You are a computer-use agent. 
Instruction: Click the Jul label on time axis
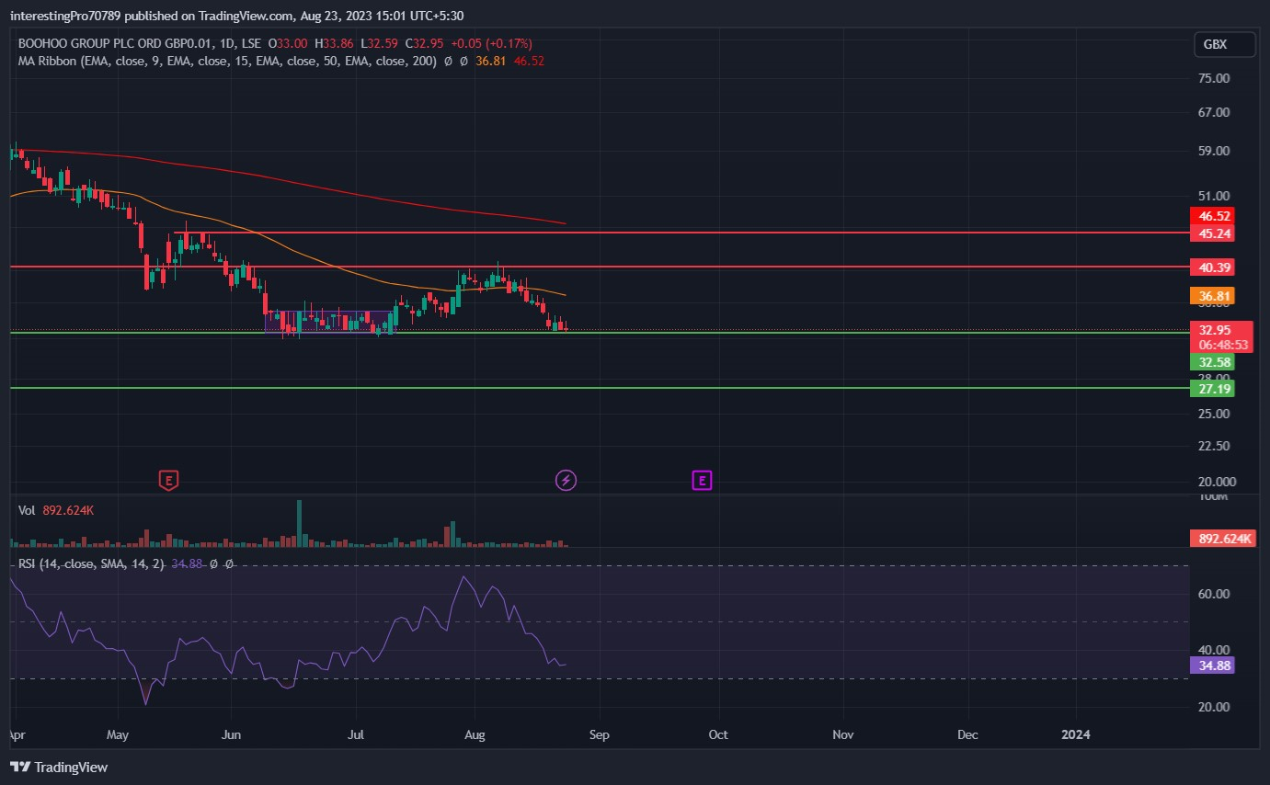pos(356,735)
